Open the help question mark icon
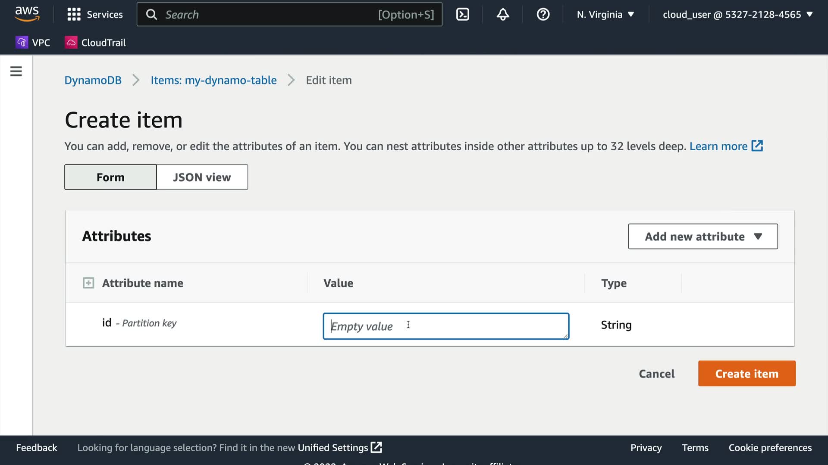The width and height of the screenshot is (828, 465). (x=543, y=15)
